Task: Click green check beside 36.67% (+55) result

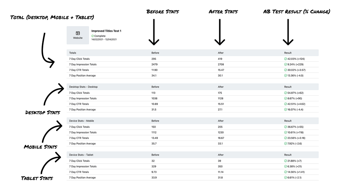Action: pos(286,127)
